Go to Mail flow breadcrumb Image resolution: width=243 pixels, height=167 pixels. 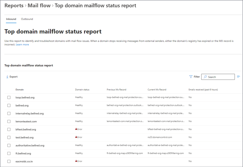[39, 5]
